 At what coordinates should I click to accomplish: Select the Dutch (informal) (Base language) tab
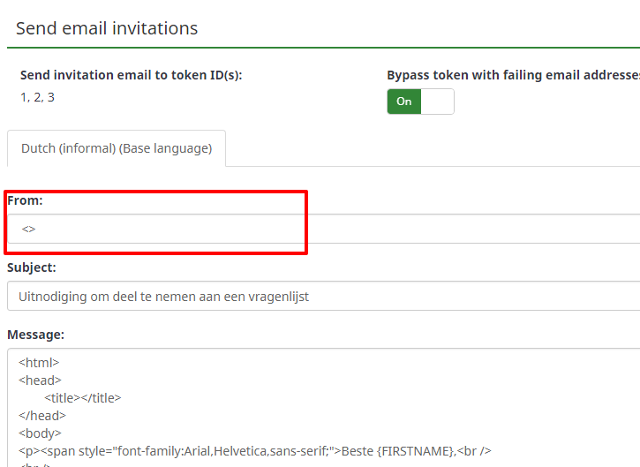point(117,148)
